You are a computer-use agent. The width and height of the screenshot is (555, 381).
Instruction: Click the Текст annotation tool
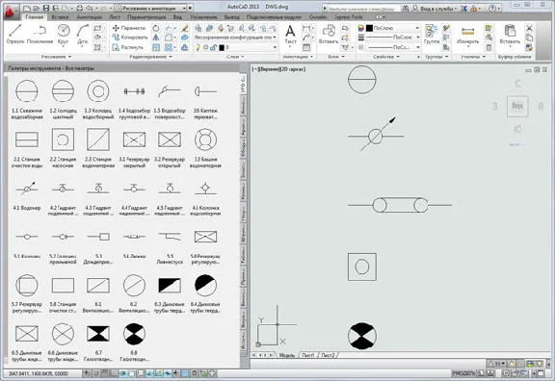point(290,35)
